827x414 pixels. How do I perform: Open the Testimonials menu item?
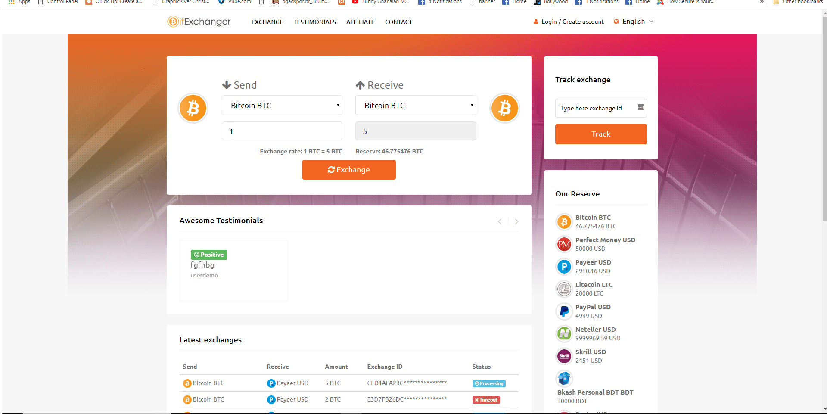point(314,22)
